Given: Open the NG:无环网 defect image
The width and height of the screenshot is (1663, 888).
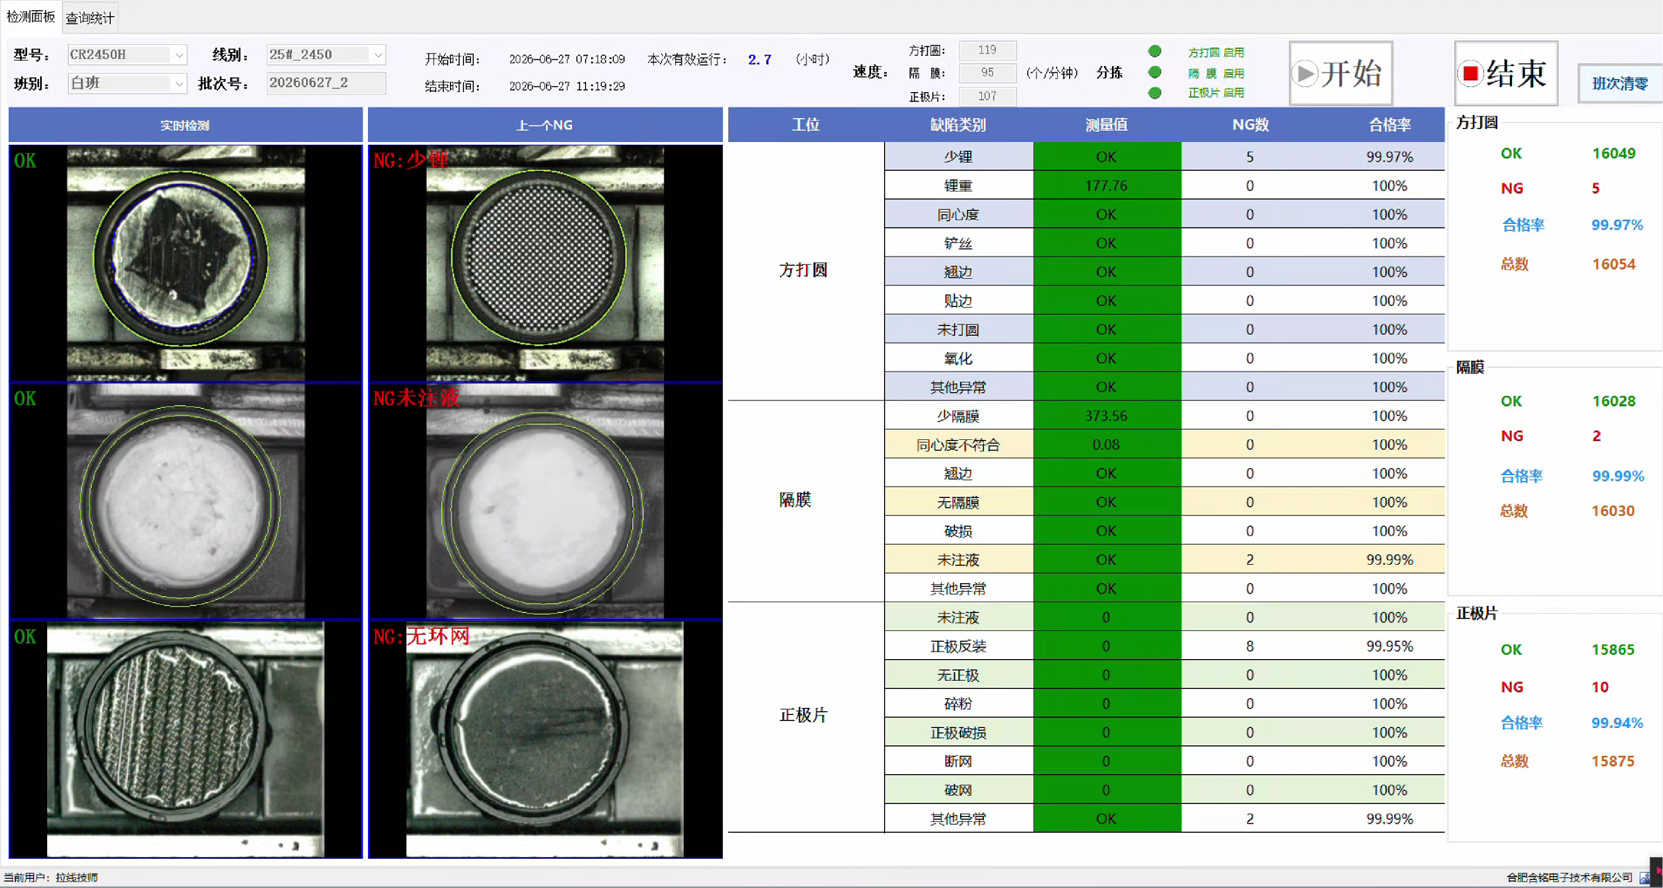Looking at the screenshot, I should (545, 740).
